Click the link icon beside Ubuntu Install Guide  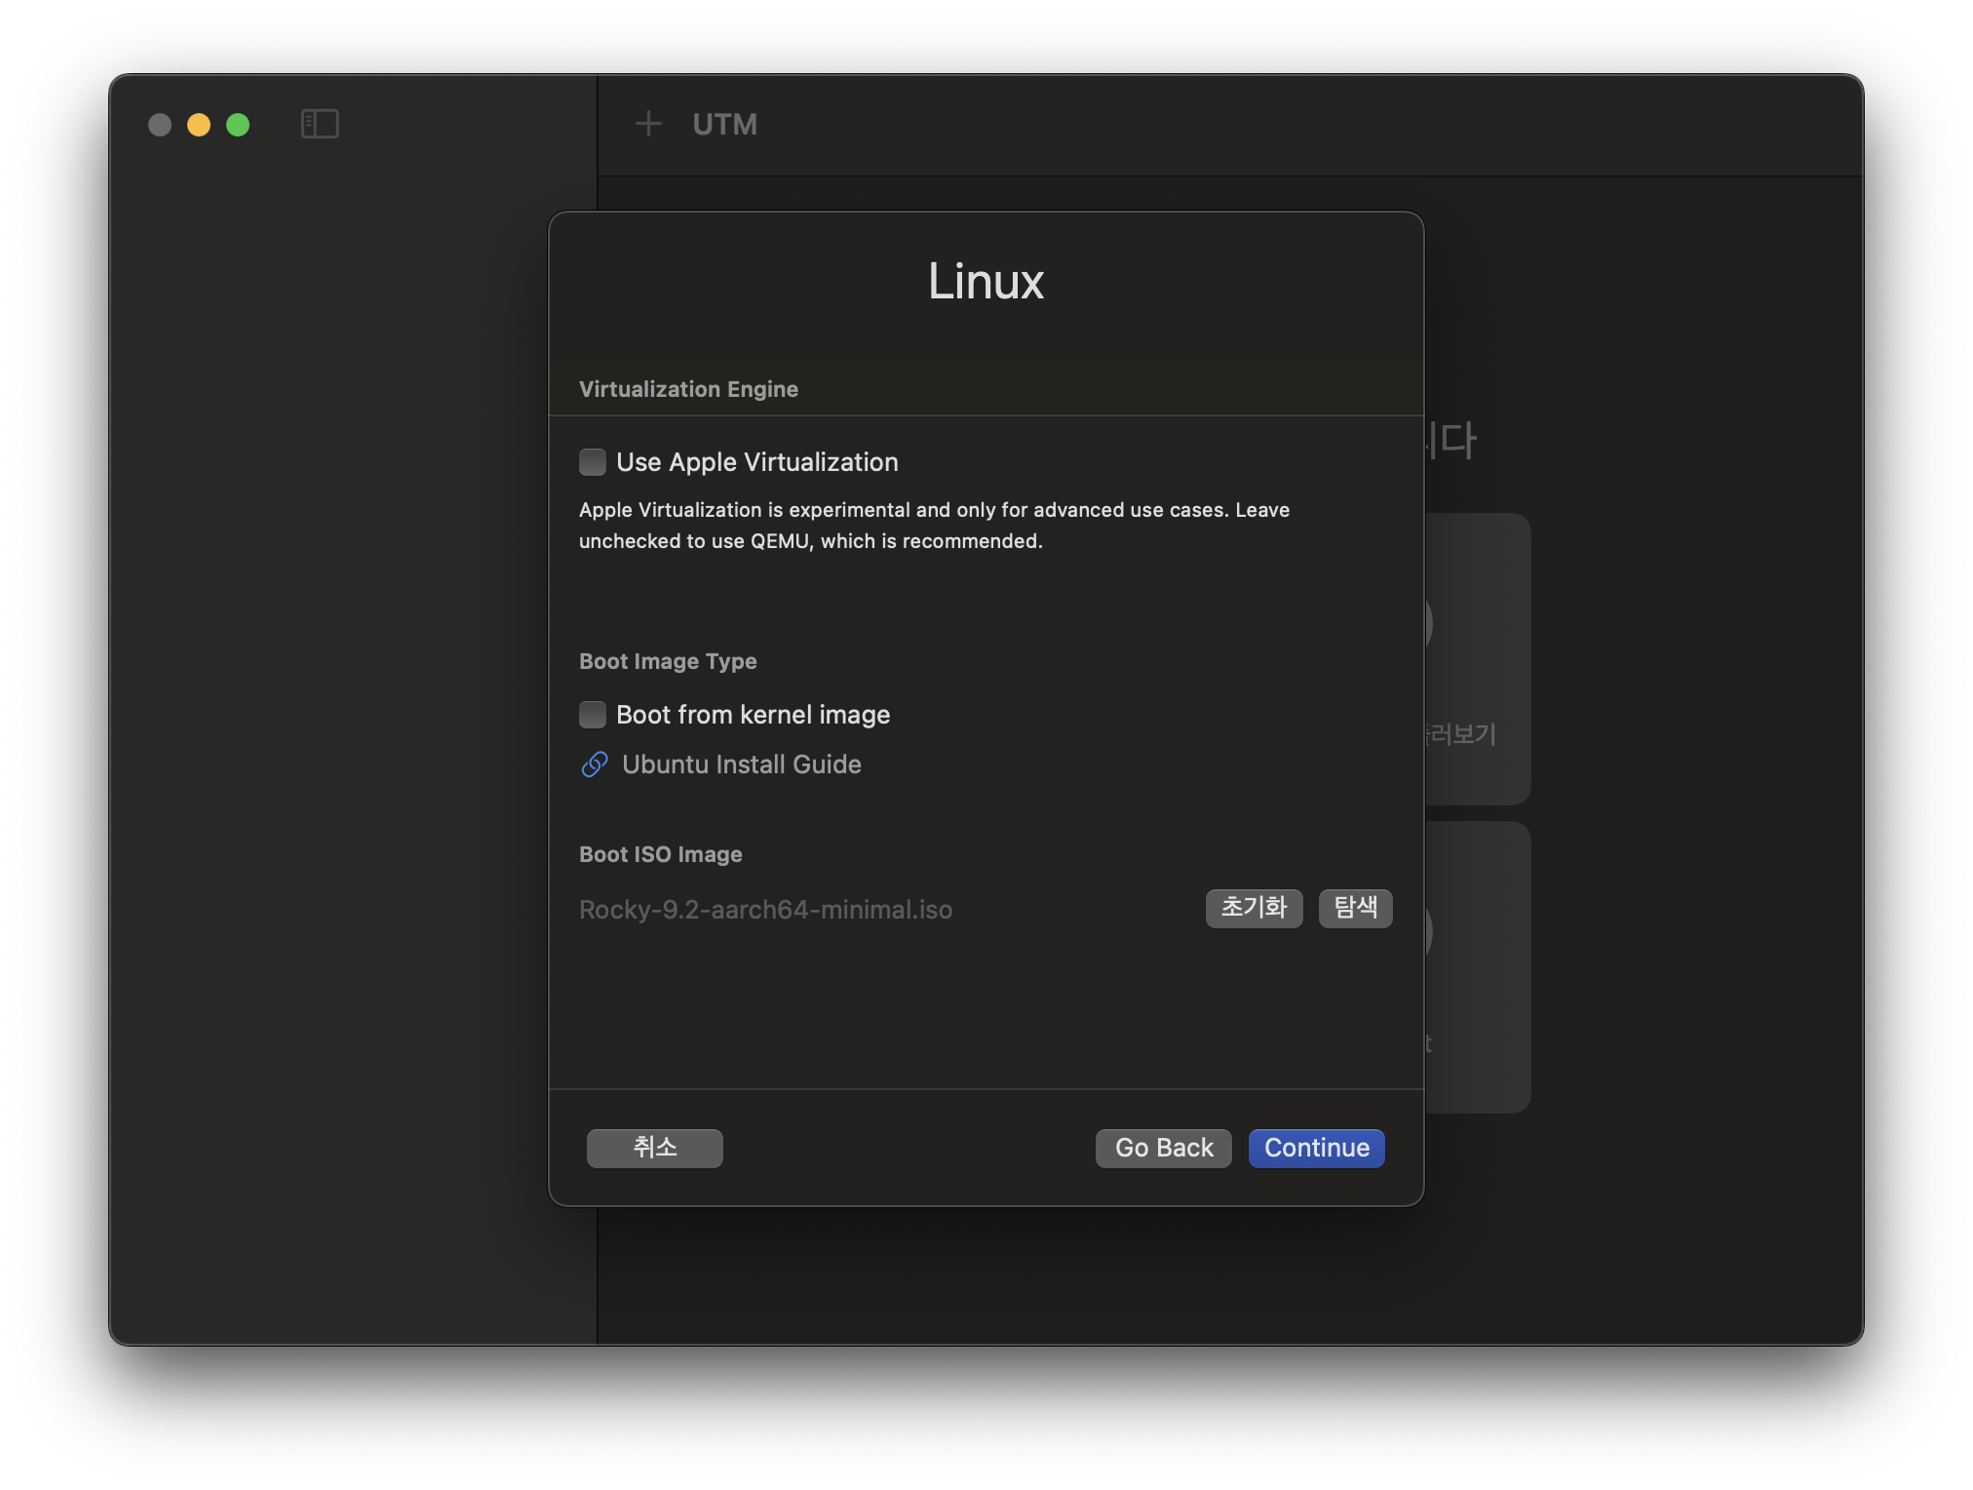pos(595,765)
